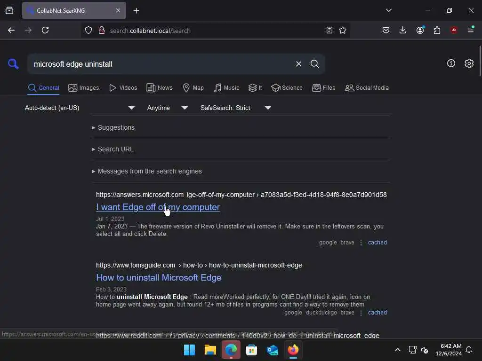Switch to the Images tab

(84, 88)
